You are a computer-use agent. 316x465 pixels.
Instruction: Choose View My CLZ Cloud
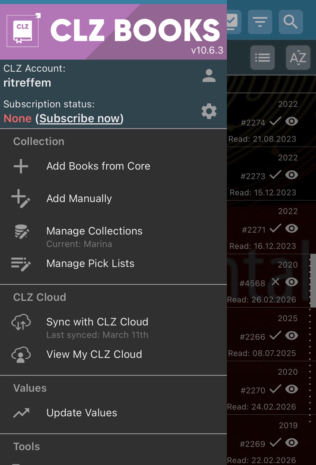[x=94, y=354]
